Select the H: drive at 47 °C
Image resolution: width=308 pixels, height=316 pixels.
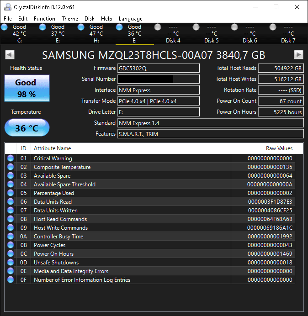[96, 34]
